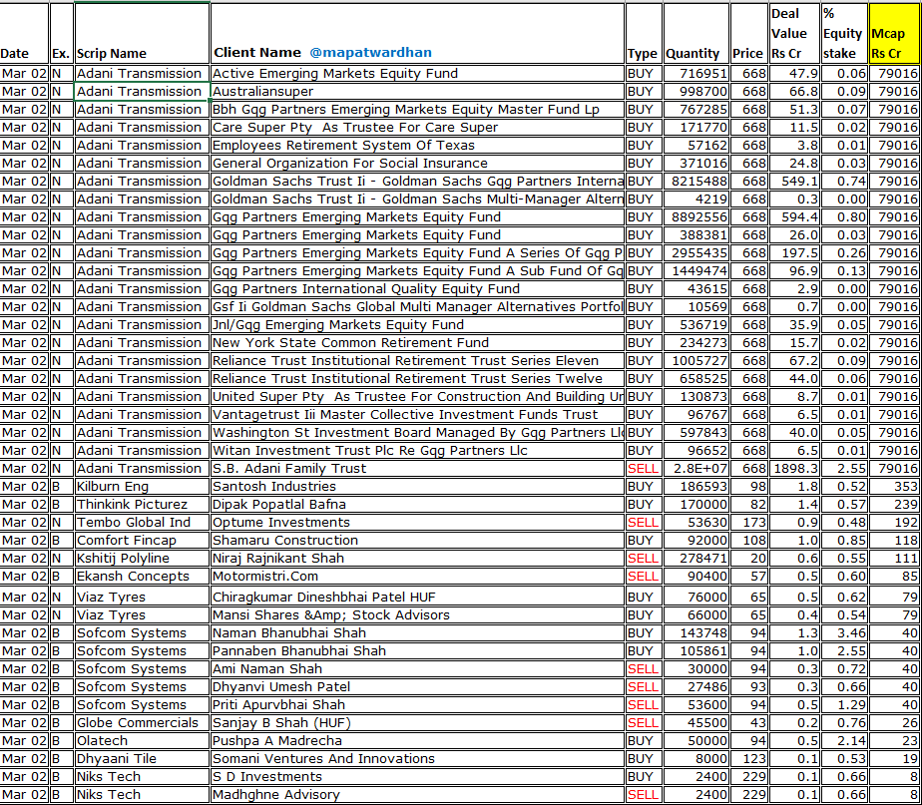Select Dhyaani Tile scrip cell

click(x=142, y=758)
